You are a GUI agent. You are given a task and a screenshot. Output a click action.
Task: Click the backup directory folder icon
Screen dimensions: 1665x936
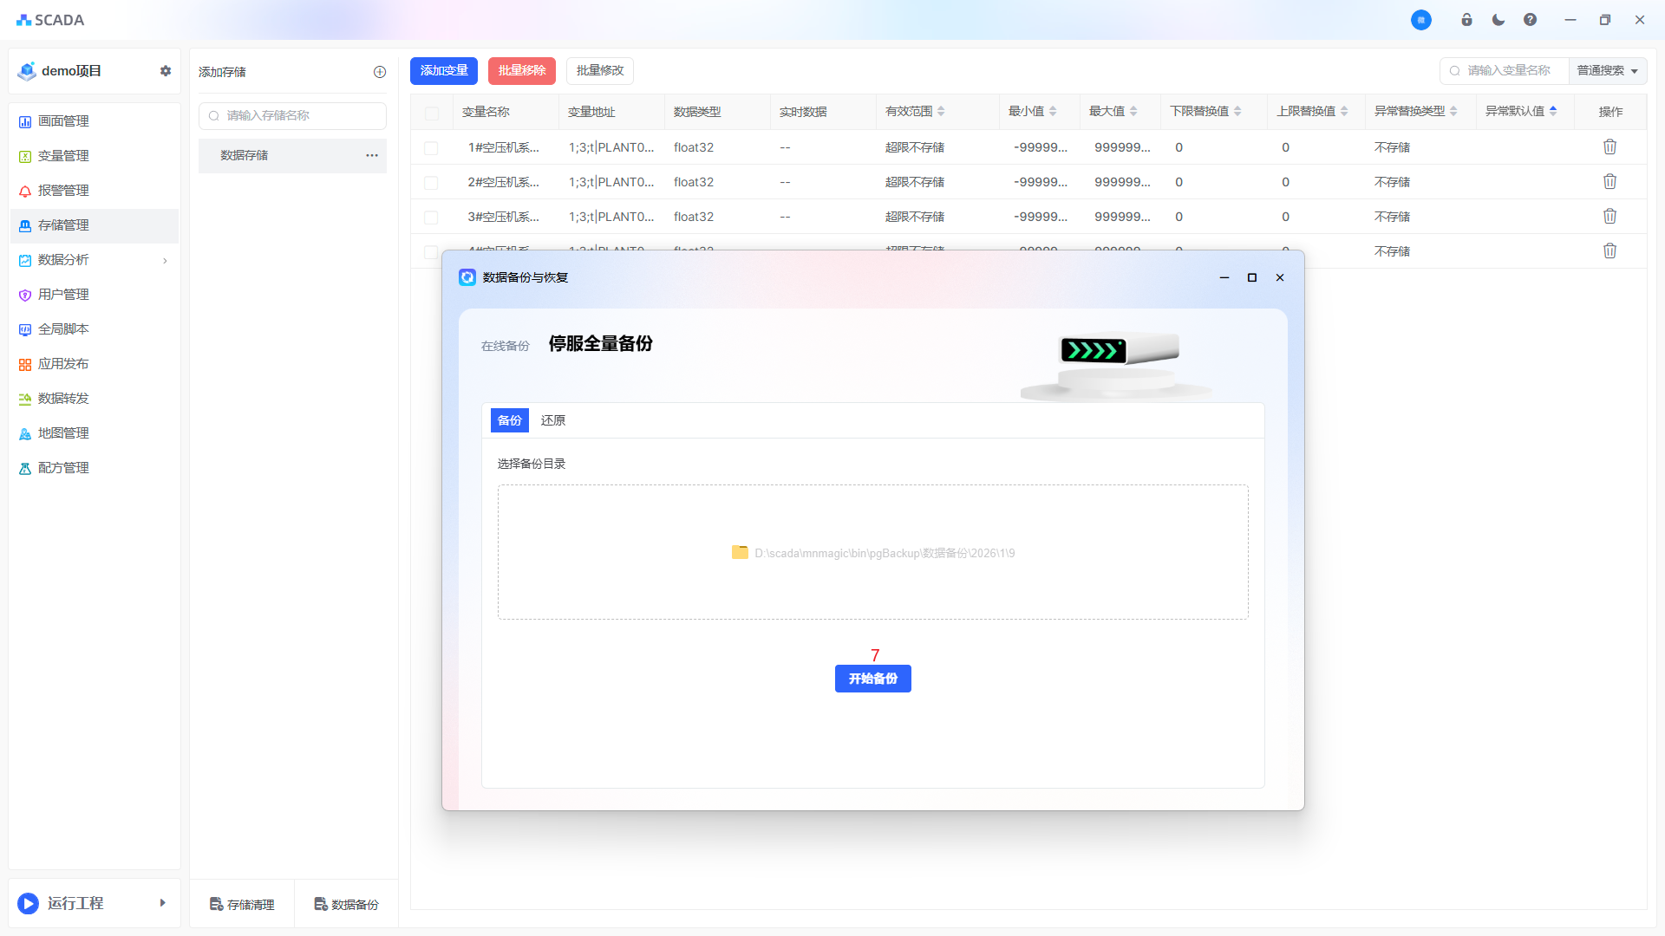[740, 553]
